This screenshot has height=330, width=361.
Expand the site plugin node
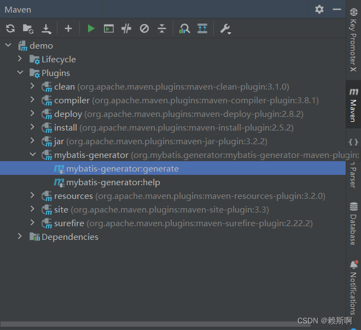click(x=32, y=209)
